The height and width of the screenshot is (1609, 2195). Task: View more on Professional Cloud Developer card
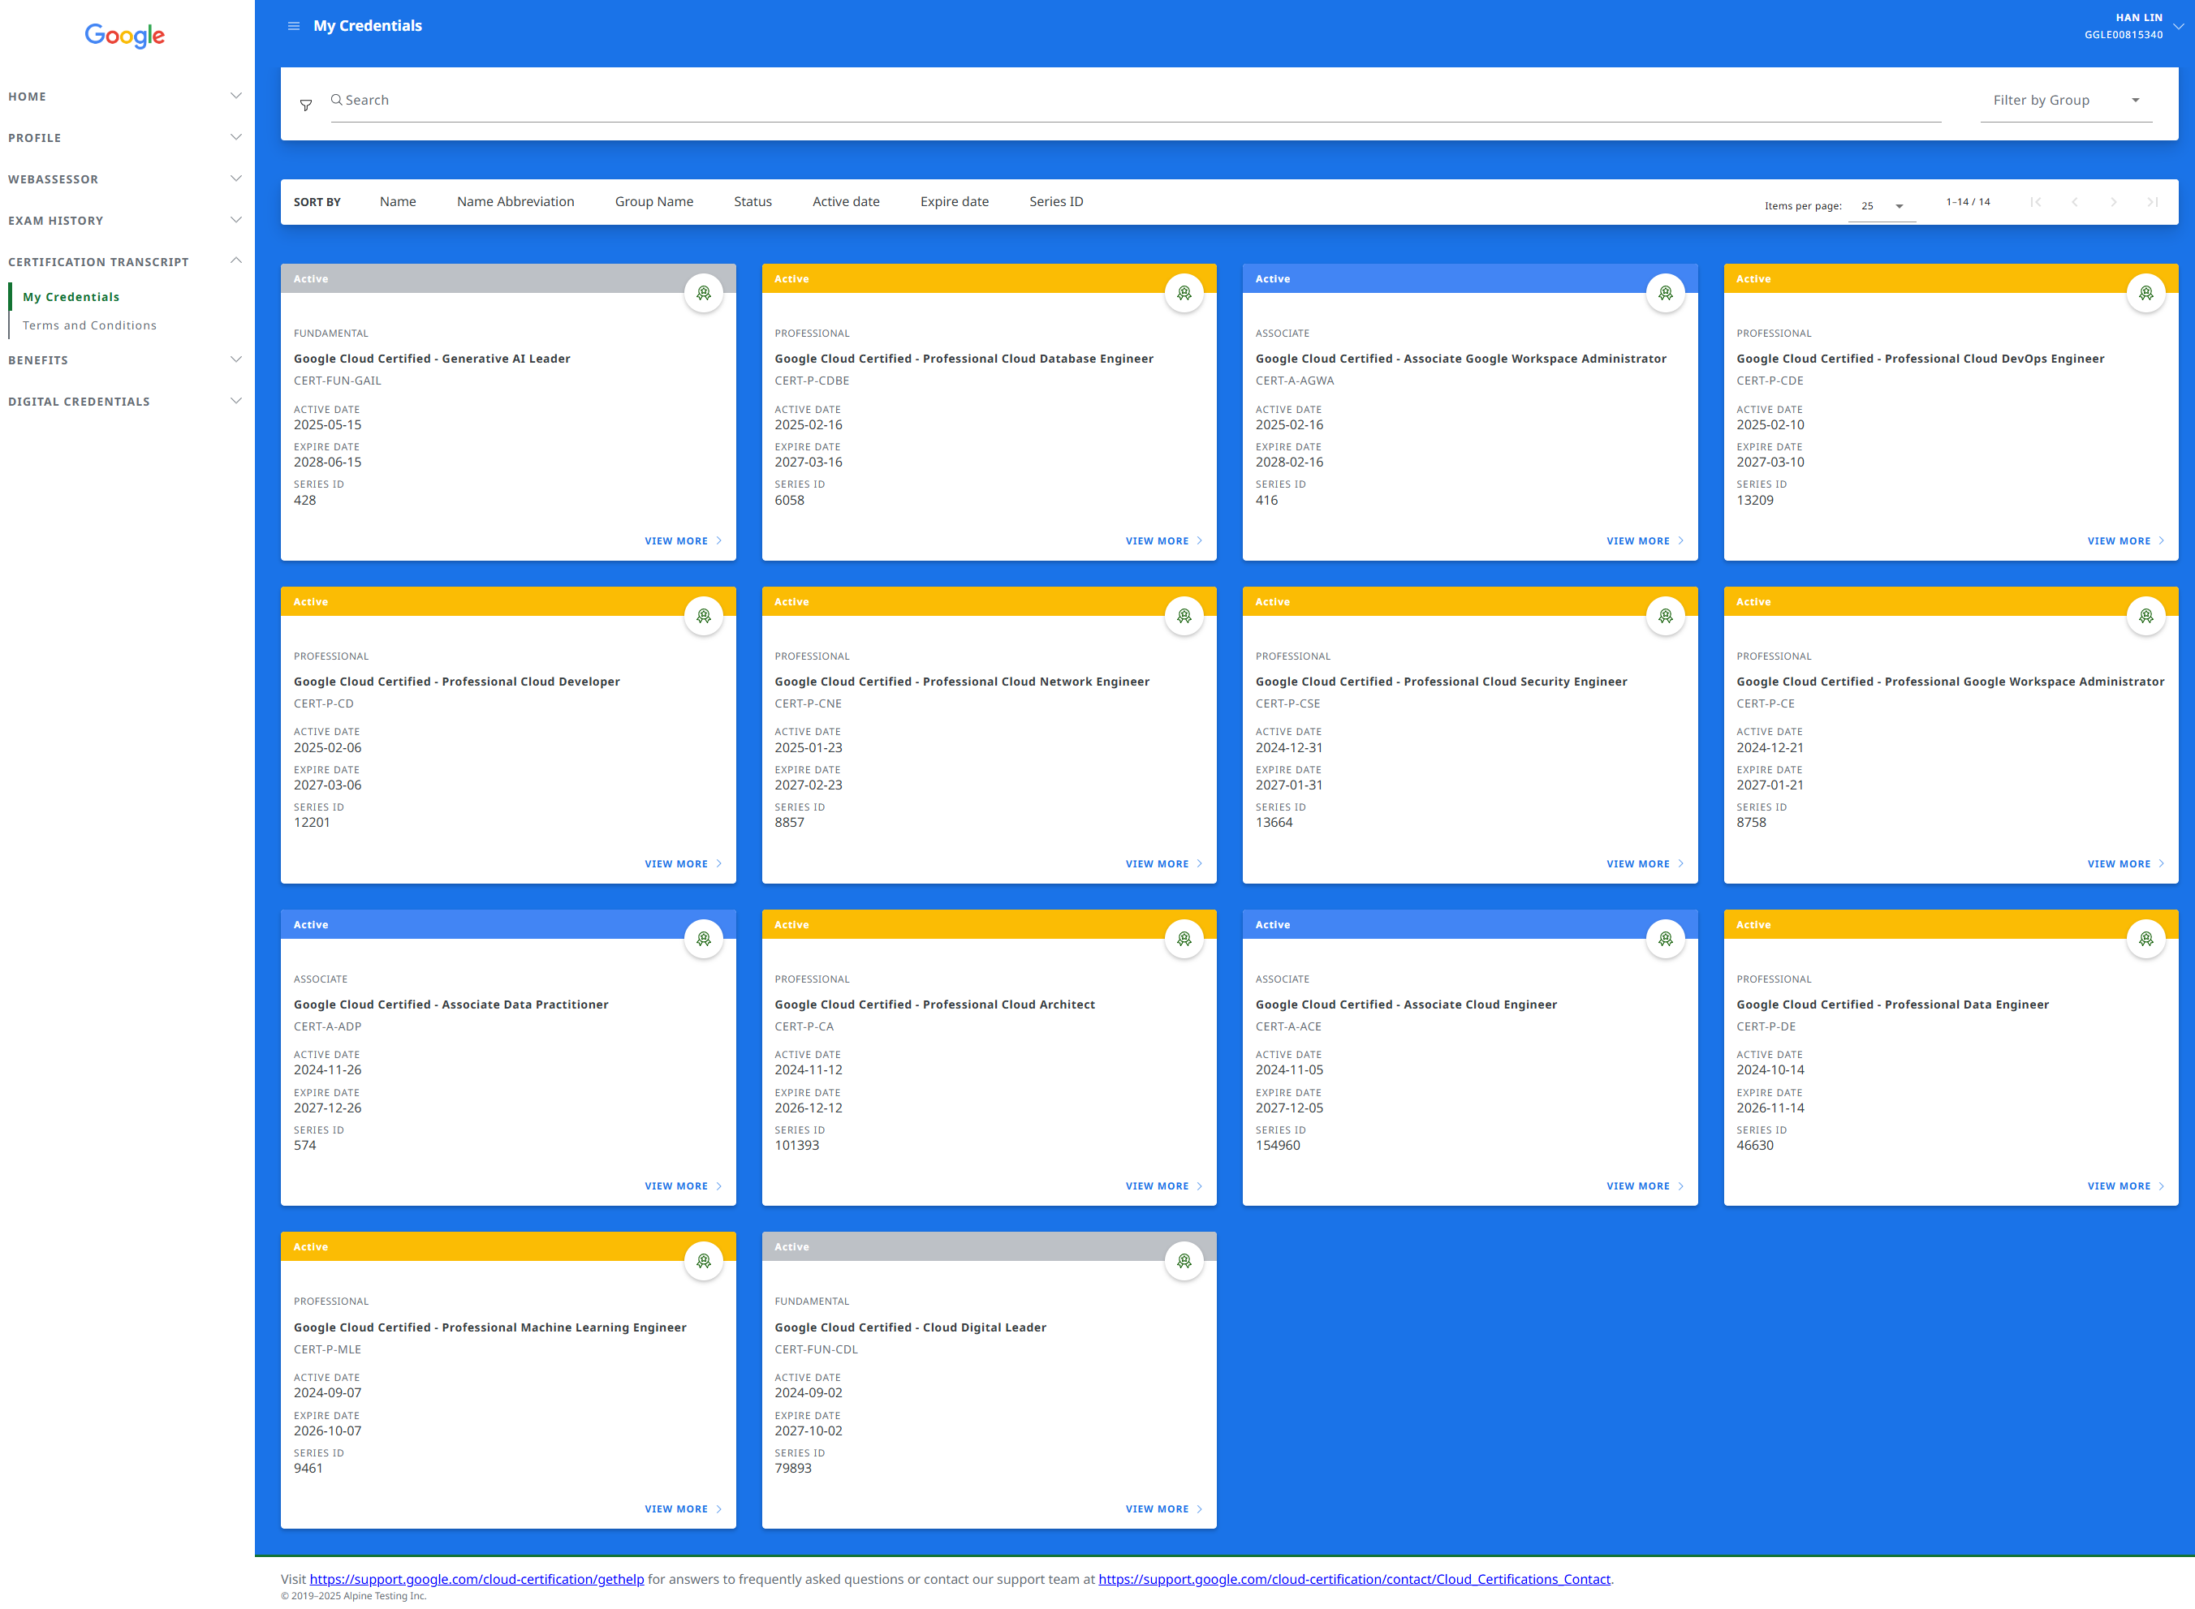pyautogui.click(x=683, y=864)
